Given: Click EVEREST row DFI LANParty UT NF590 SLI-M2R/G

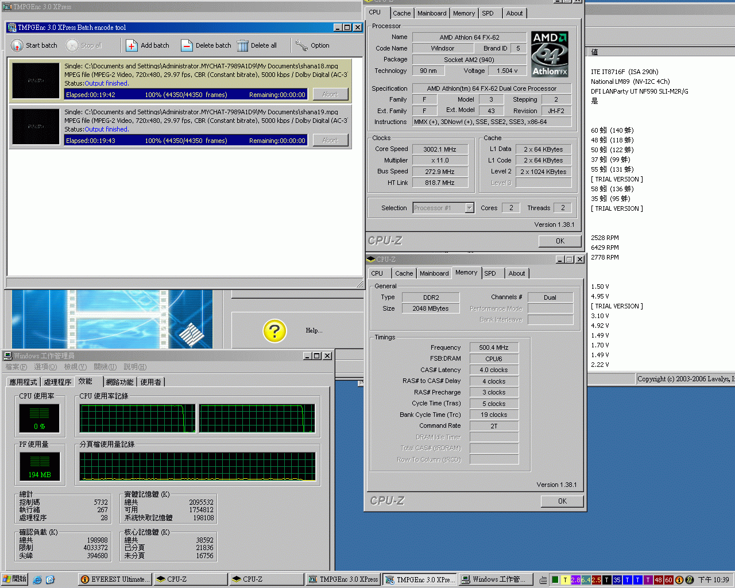Looking at the screenshot, I should (x=640, y=91).
